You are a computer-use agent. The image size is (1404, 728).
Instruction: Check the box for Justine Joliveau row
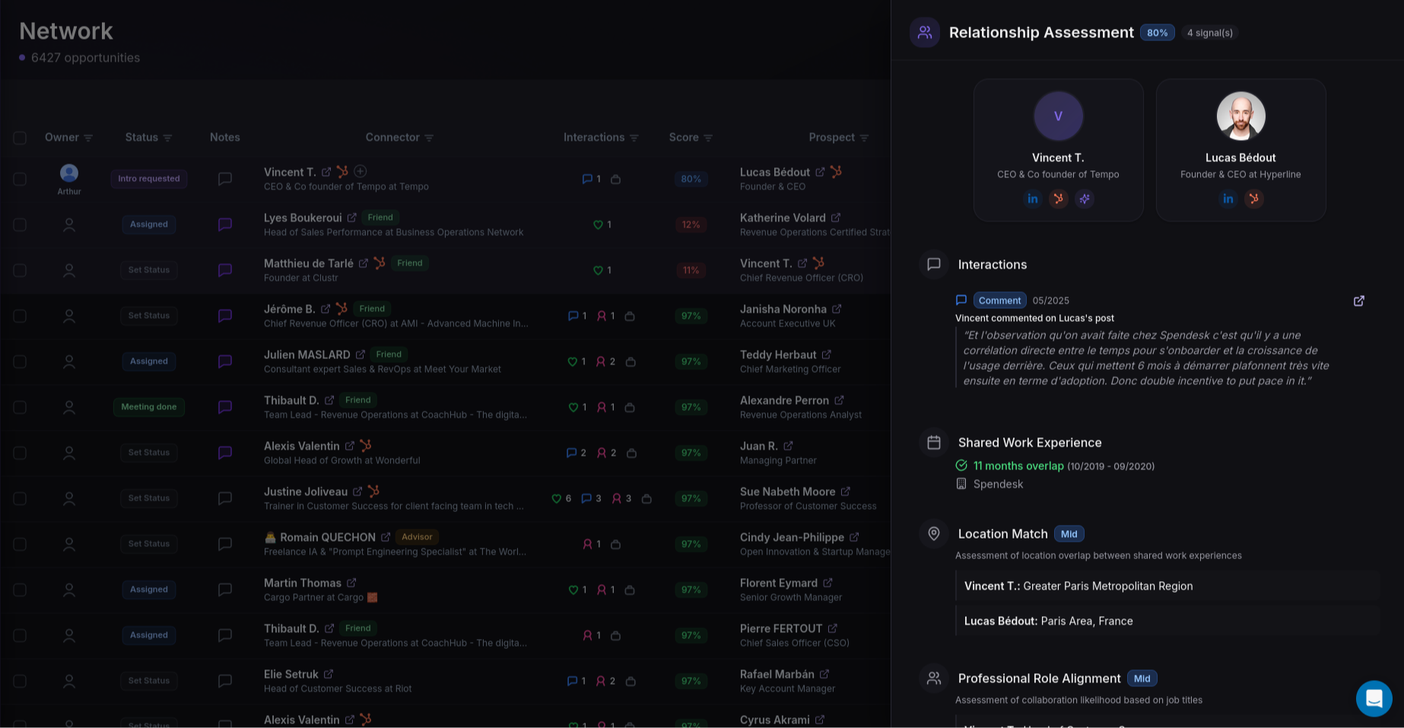[20, 498]
